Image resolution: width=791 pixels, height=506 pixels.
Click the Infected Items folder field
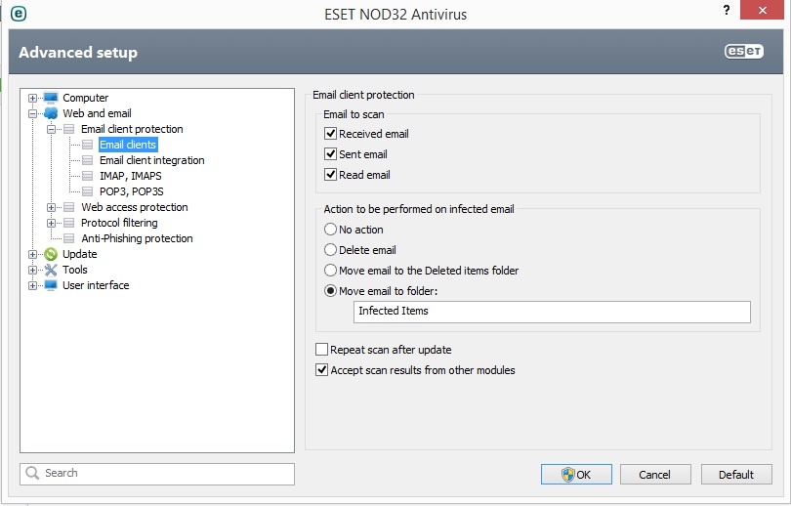[552, 312]
